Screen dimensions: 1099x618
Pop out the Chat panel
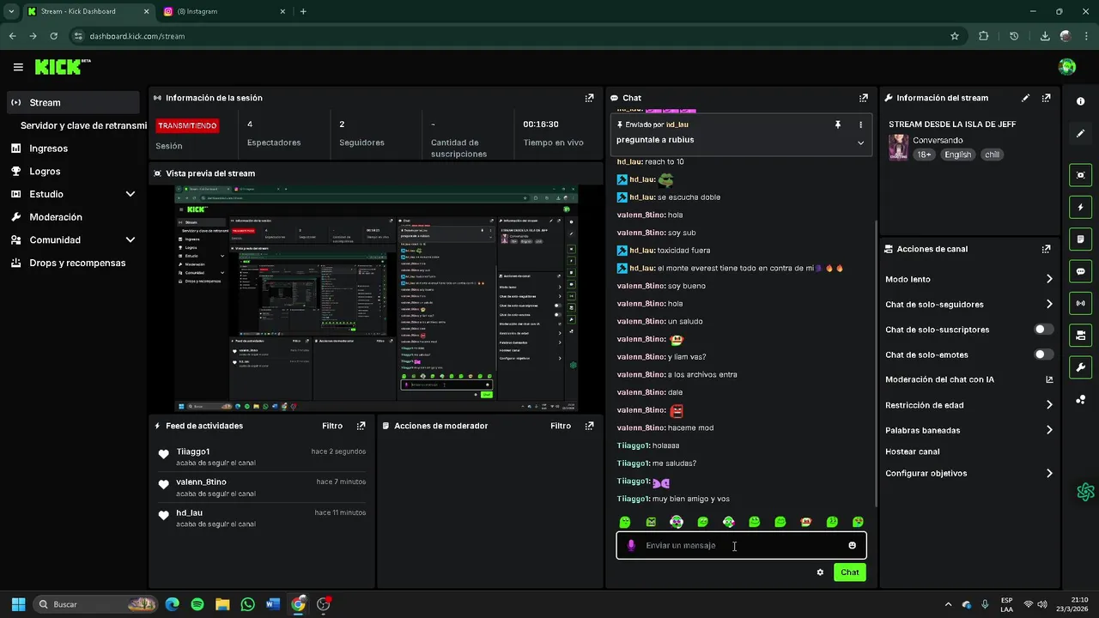click(x=864, y=98)
